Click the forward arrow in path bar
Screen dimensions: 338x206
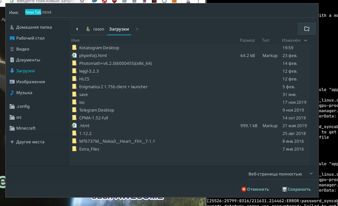(137, 29)
